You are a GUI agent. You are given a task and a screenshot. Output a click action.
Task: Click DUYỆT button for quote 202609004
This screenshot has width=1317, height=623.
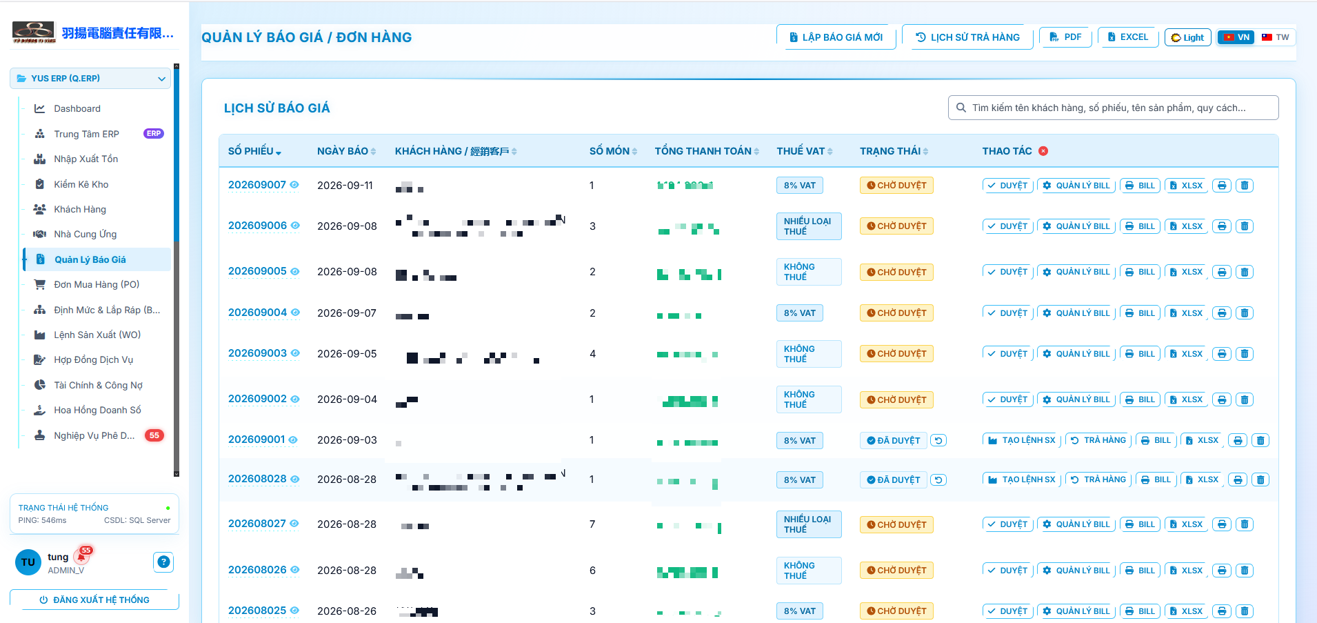(x=1007, y=313)
